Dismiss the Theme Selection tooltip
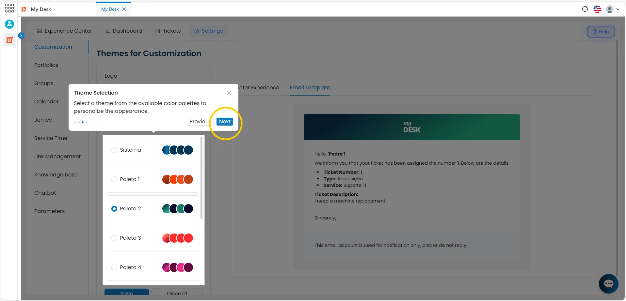This screenshot has height=301, width=626. (x=229, y=93)
